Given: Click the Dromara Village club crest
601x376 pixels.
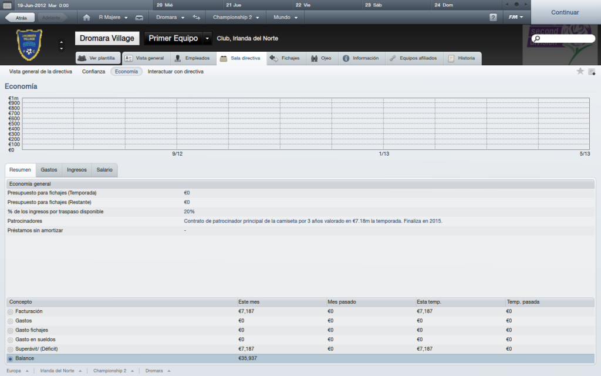Looking at the screenshot, I should pos(29,45).
